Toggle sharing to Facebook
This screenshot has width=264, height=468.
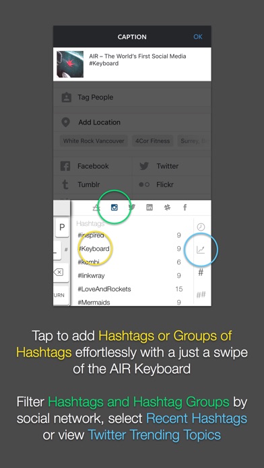[x=93, y=166]
